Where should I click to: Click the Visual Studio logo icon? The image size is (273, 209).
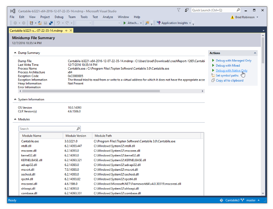13,11
